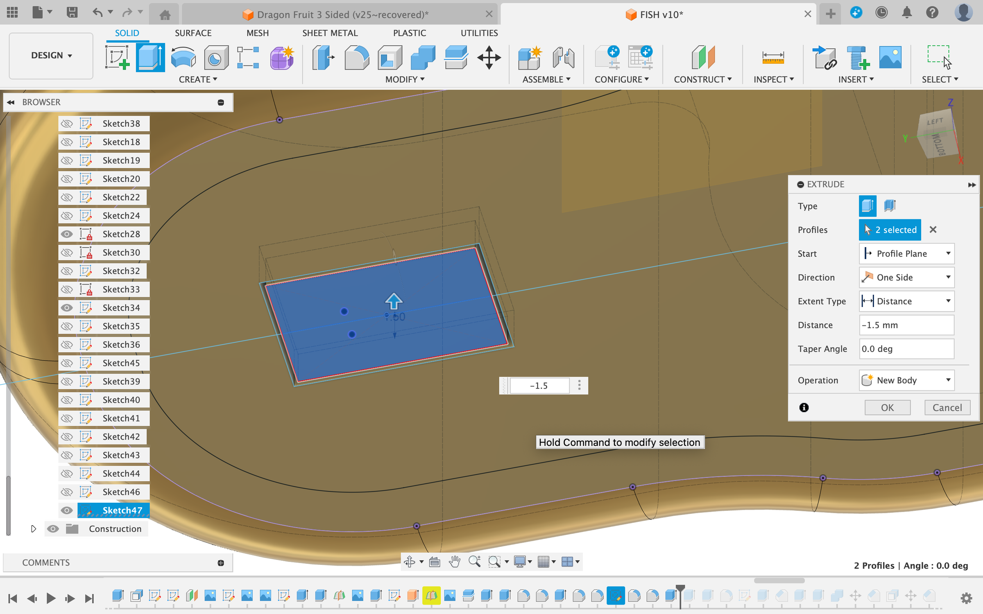Click the Taper Angle input field

(906, 349)
